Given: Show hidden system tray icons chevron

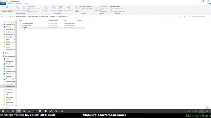Looking at the screenshot, I should click(193, 111).
